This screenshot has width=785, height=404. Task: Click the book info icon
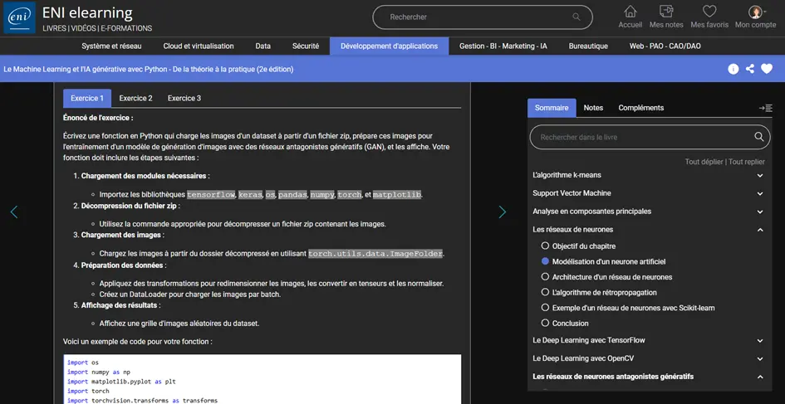[733, 70]
